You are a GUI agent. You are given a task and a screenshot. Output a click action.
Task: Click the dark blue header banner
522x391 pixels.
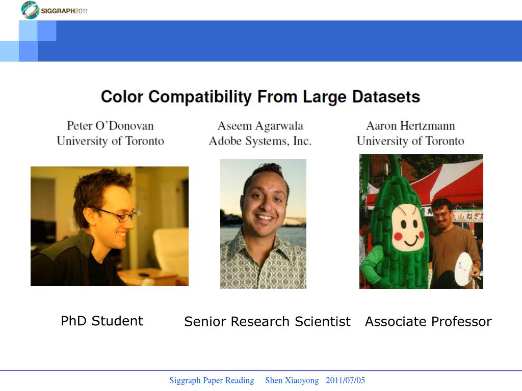pos(280,41)
